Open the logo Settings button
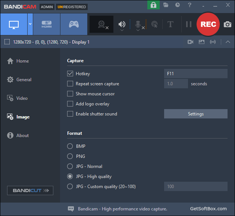This screenshot has height=216, width=235. click(x=196, y=114)
